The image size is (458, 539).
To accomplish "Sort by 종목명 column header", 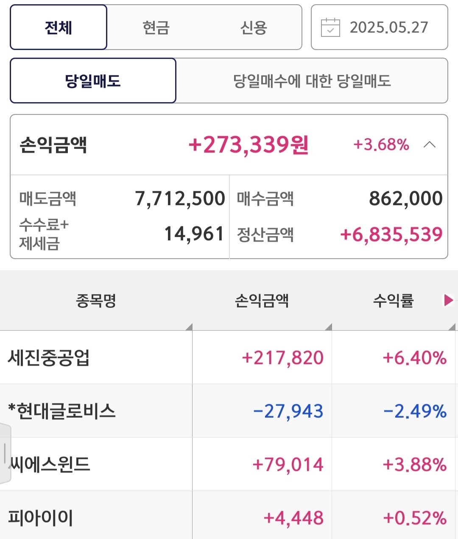I will [x=96, y=301].
